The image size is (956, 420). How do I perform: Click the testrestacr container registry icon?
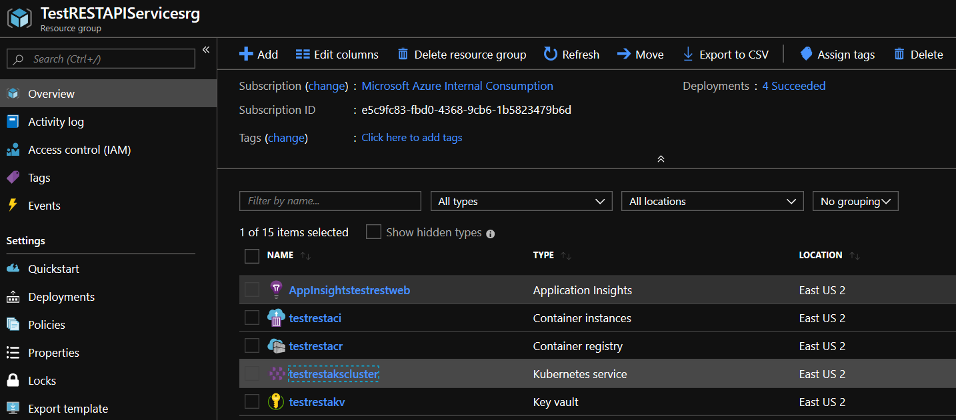tap(276, 346)
